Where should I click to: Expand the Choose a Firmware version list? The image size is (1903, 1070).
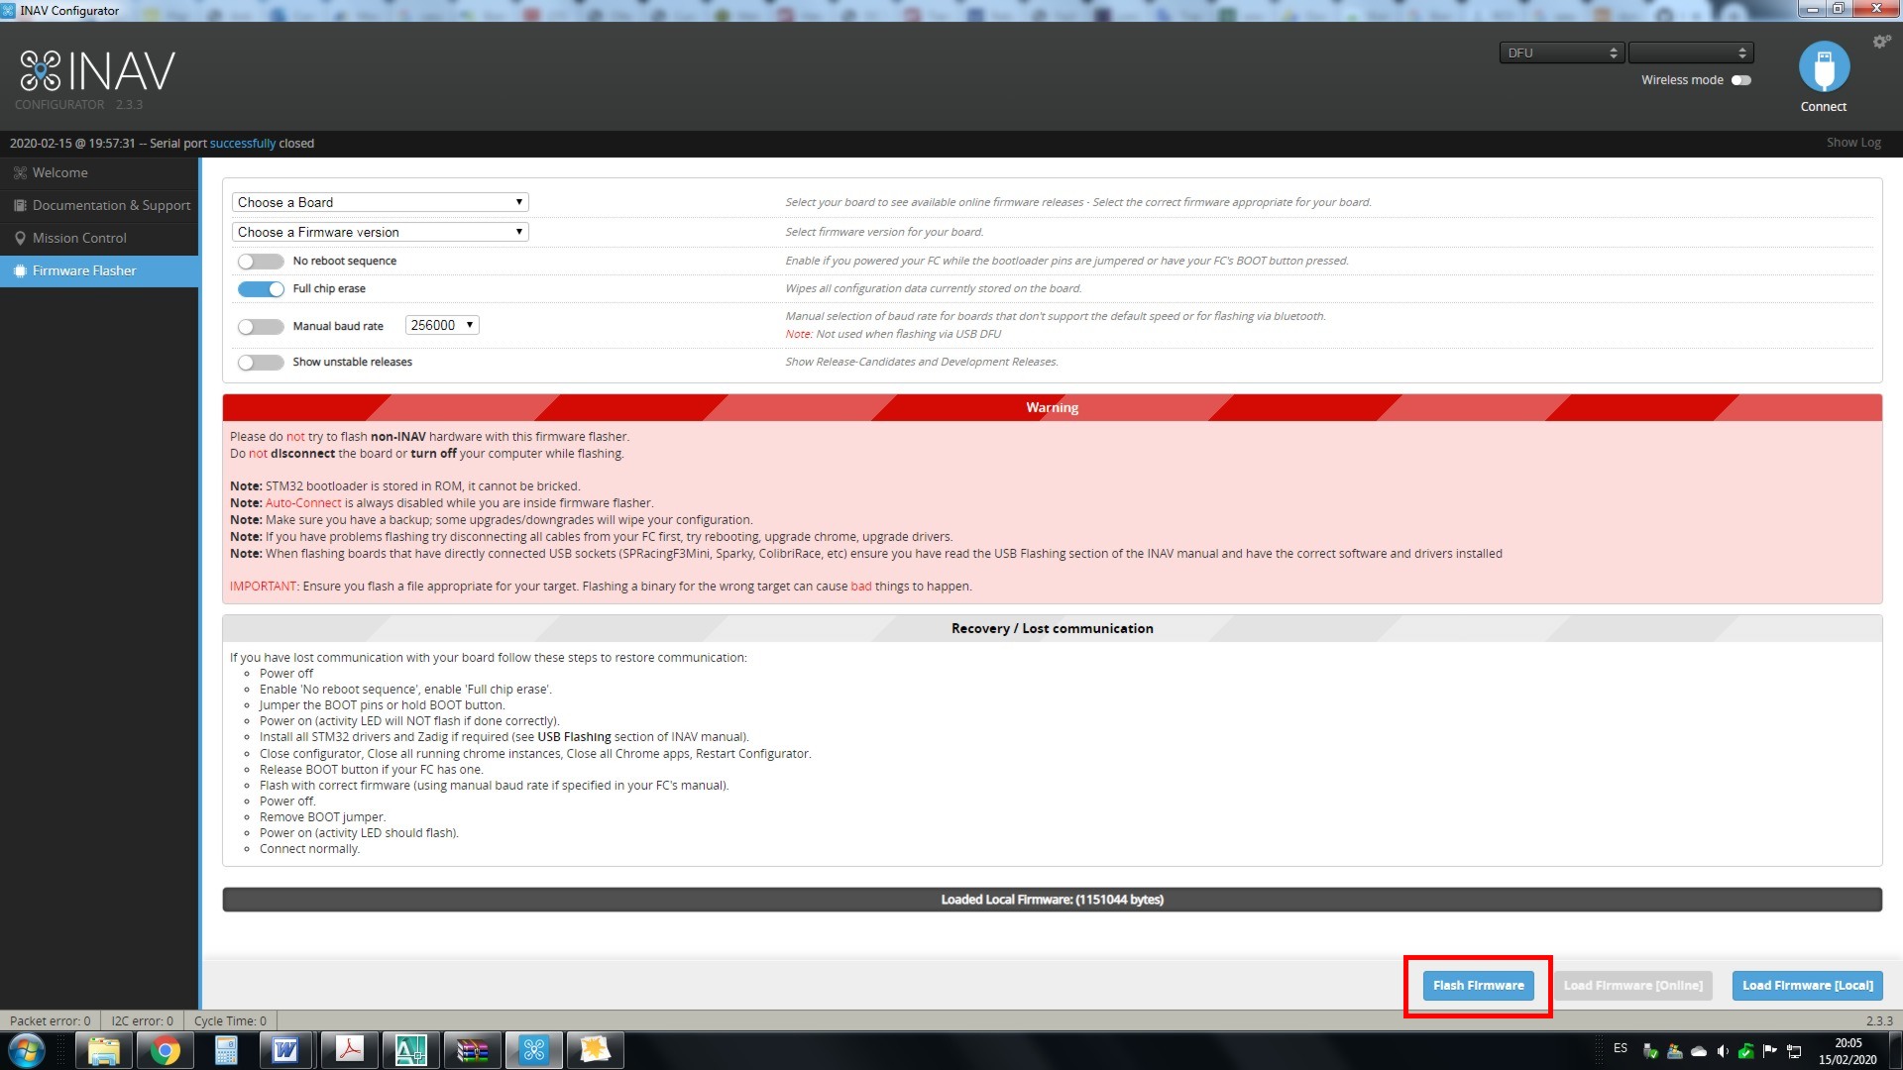[x=380, y=232]
